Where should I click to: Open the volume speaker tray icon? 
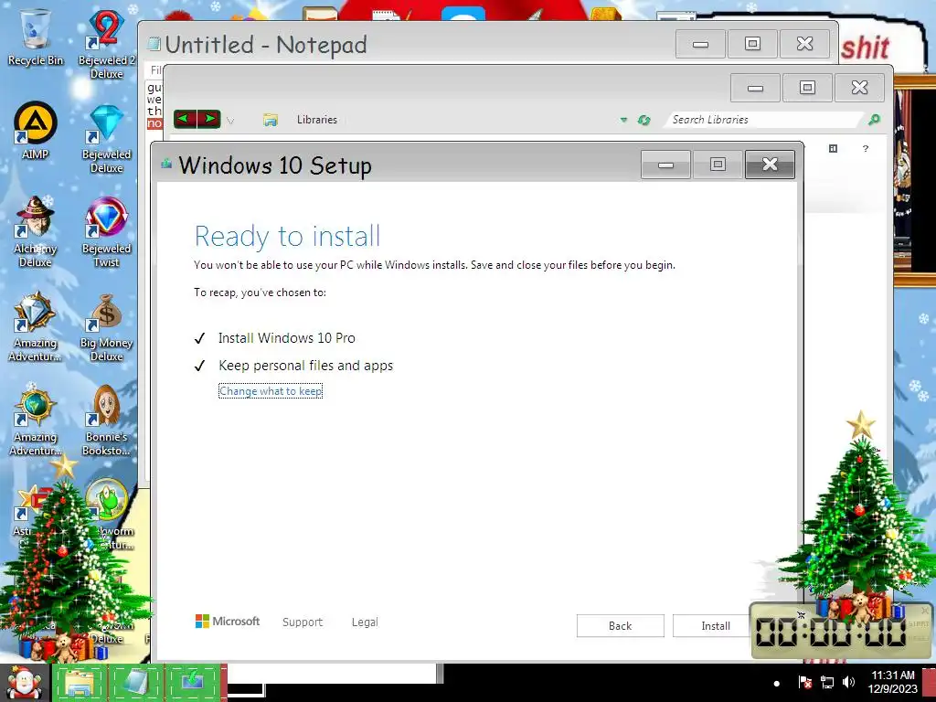848,682
